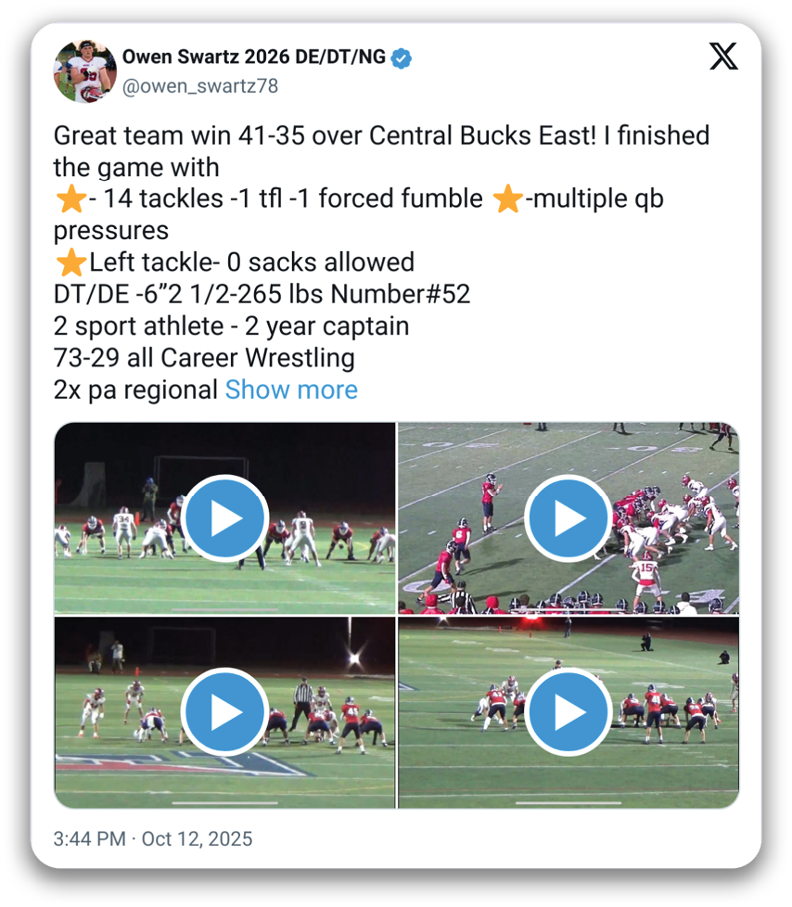Open the 3:44 PM timestamp link

(x=90, y=838)
